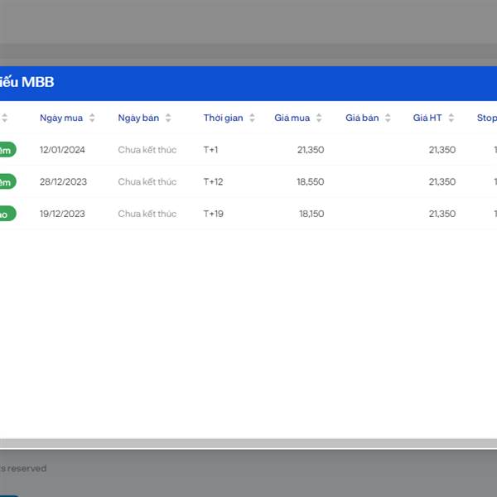Click the blue MBB dialog title bar

[248, 83]
